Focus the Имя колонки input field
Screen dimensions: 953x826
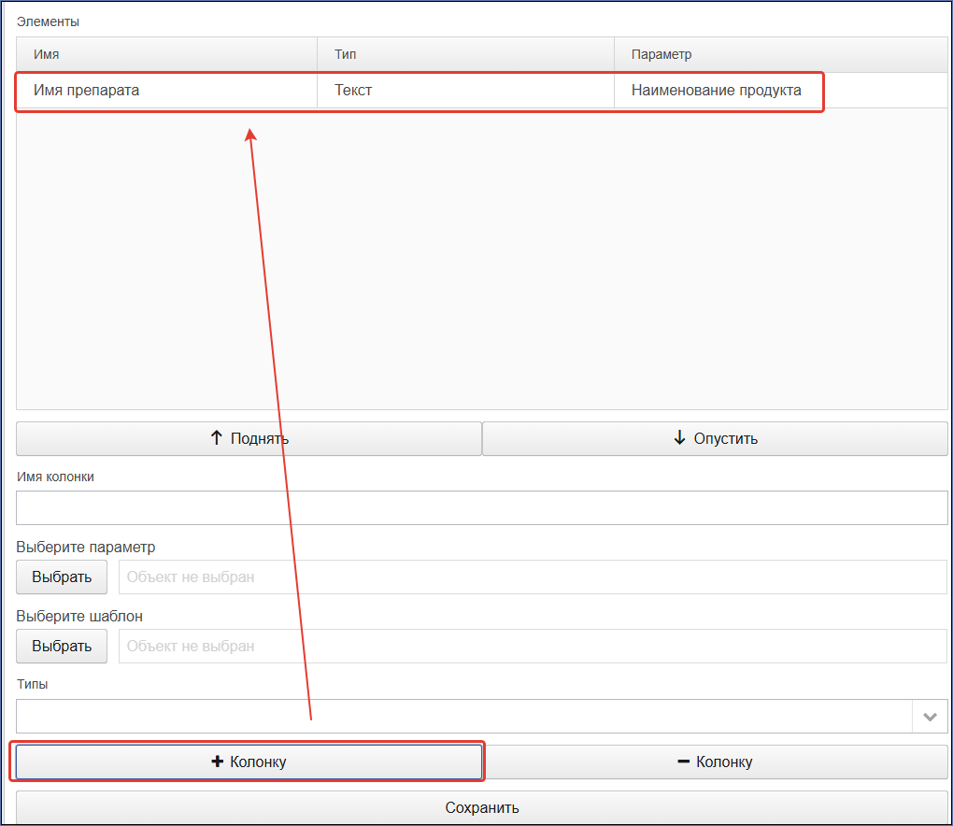click(482, 507)
